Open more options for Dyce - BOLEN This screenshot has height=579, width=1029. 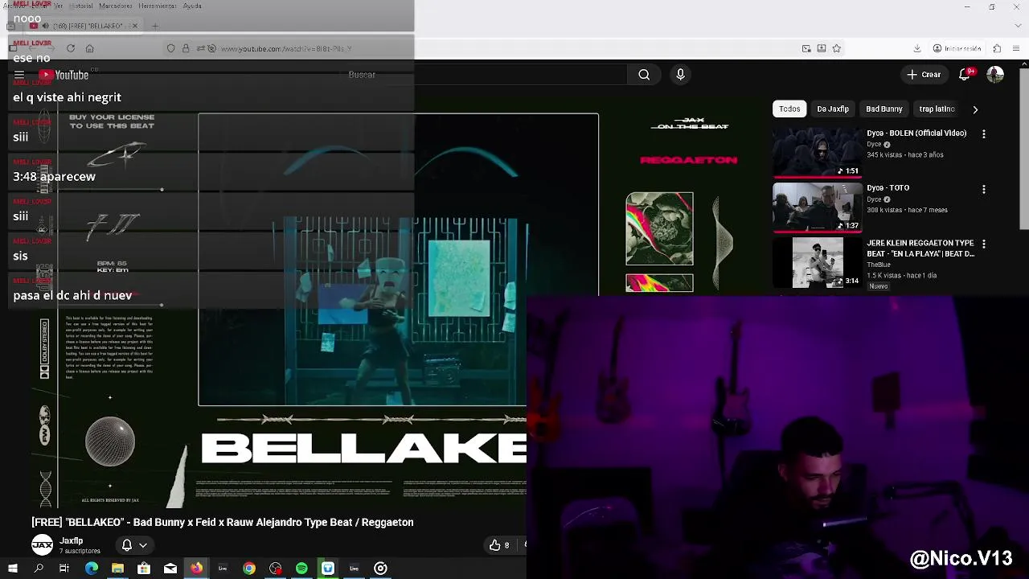983,133
